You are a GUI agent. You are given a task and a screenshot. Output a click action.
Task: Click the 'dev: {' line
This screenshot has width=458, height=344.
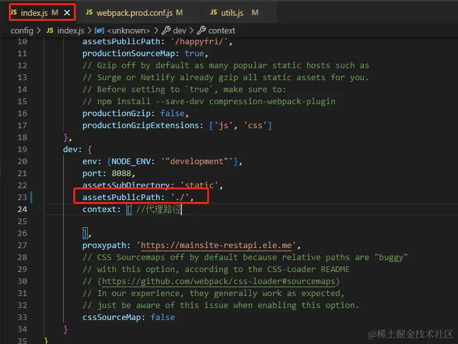click(x=78, y=150)
